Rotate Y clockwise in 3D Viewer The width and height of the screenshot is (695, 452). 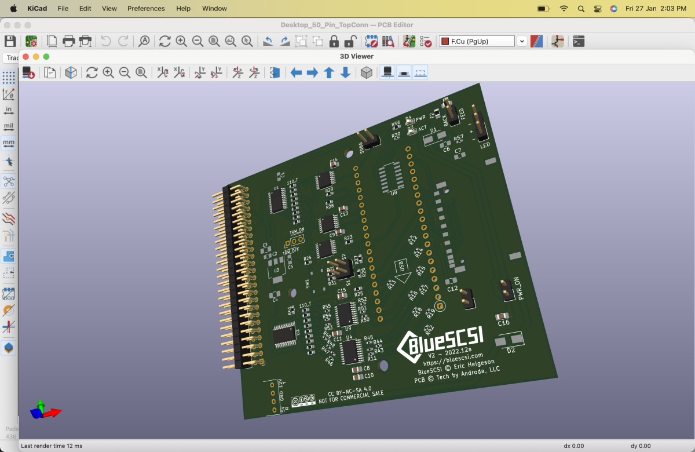200,72
